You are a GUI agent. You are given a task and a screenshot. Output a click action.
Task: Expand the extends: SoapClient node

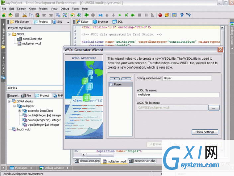(x=20, y=111)
